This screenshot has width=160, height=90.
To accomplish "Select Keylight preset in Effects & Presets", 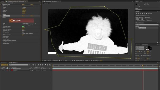I will (x=142, y=28).
